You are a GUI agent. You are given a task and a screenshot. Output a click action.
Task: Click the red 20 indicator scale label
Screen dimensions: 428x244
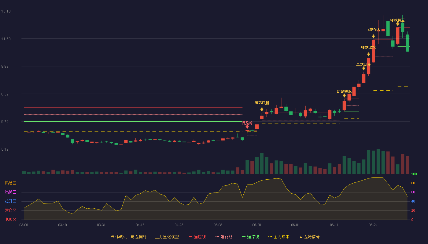coord(413,210)
